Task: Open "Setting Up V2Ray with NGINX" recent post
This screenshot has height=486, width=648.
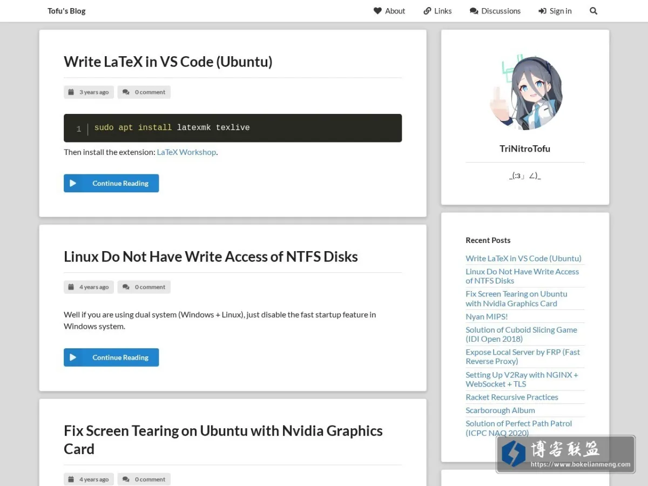Action: [x=522, y=379]
